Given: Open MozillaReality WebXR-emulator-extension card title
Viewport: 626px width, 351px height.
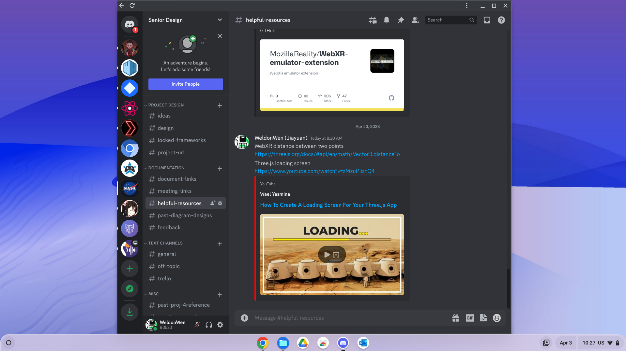Looking at the screenshot, I should [309, 58].
